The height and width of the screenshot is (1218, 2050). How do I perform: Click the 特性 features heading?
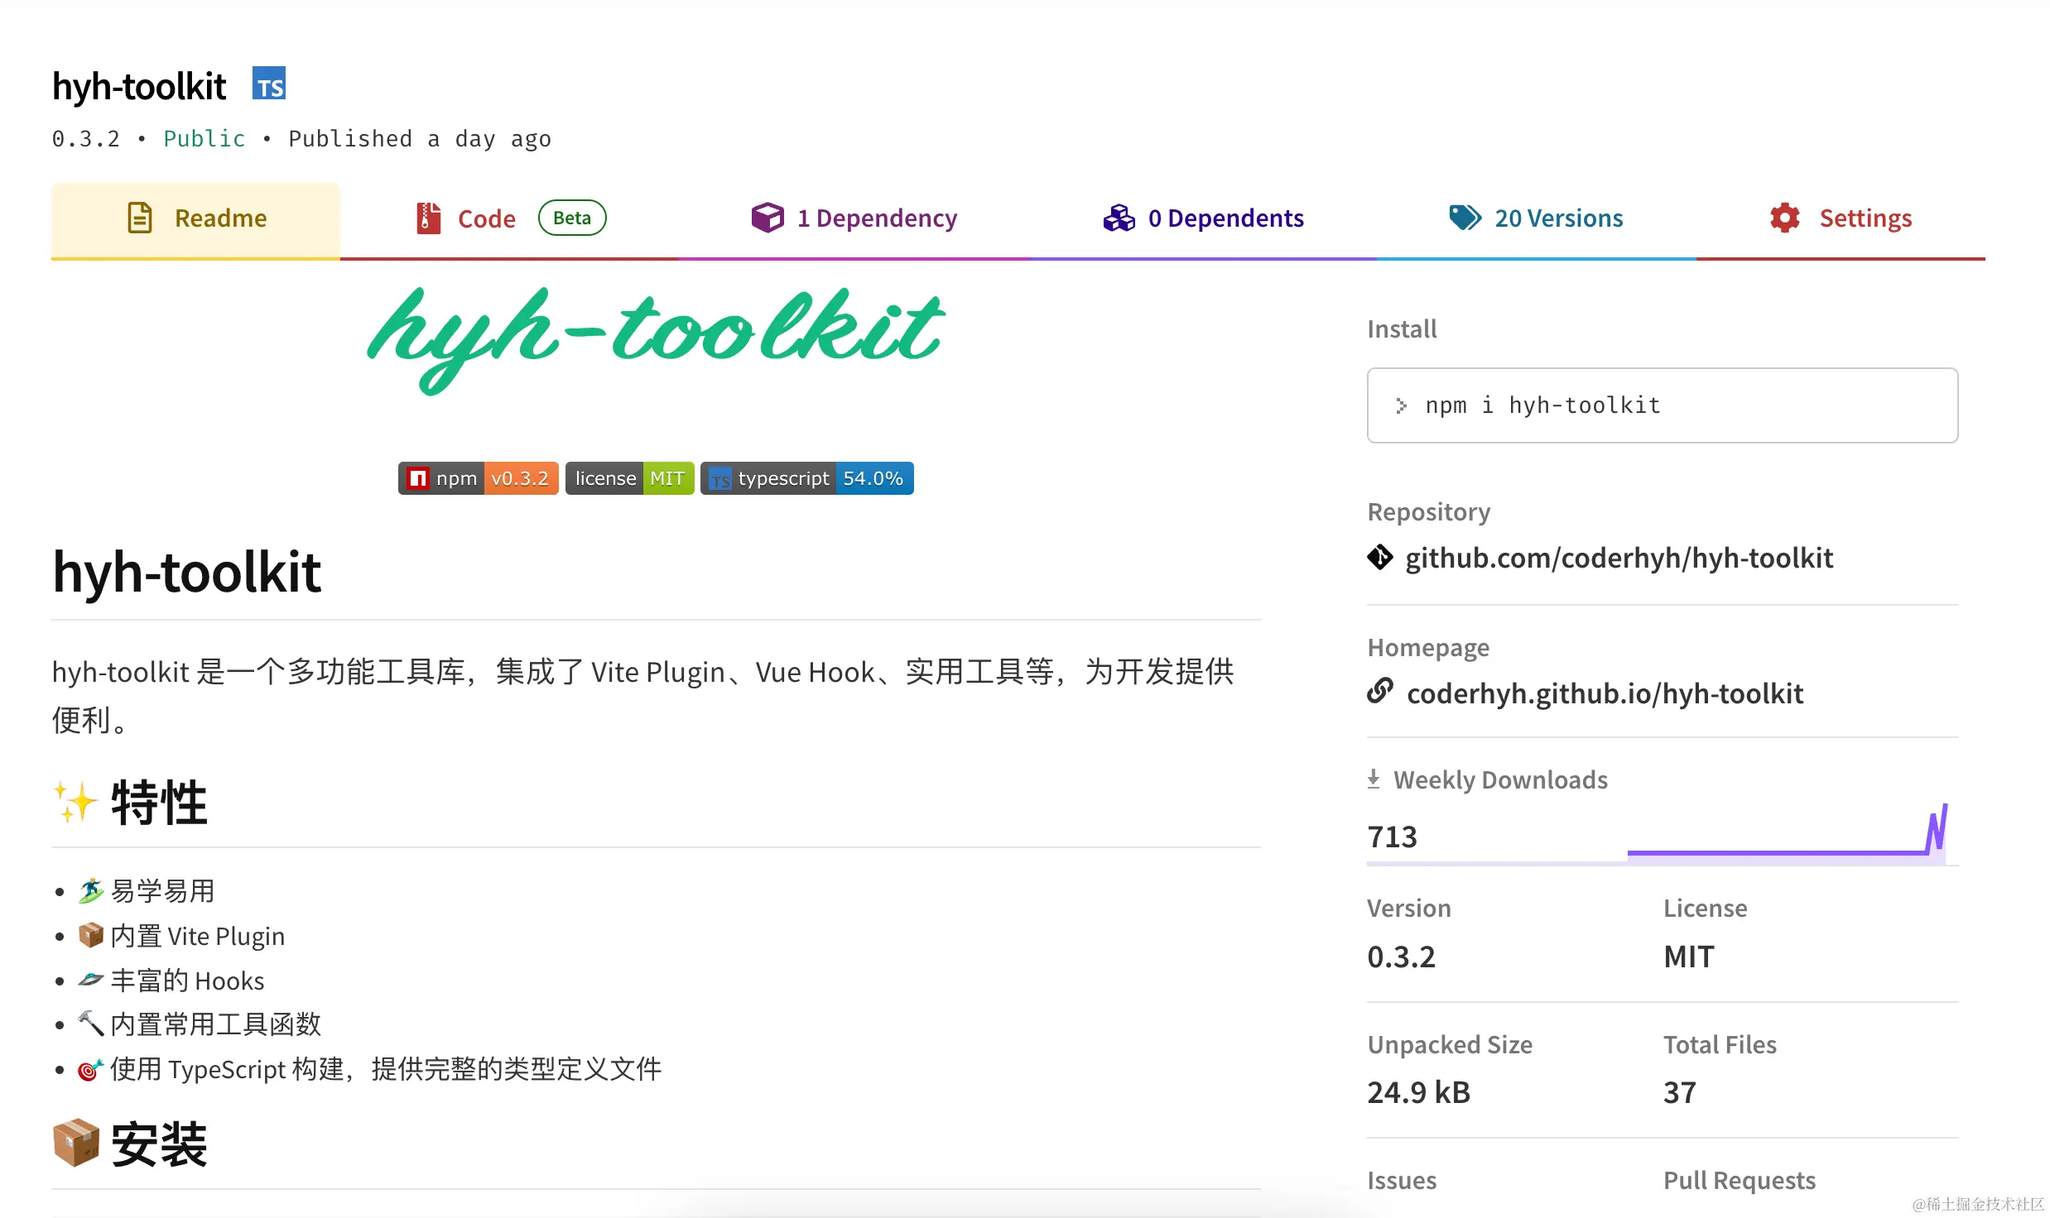pos(130,802)
